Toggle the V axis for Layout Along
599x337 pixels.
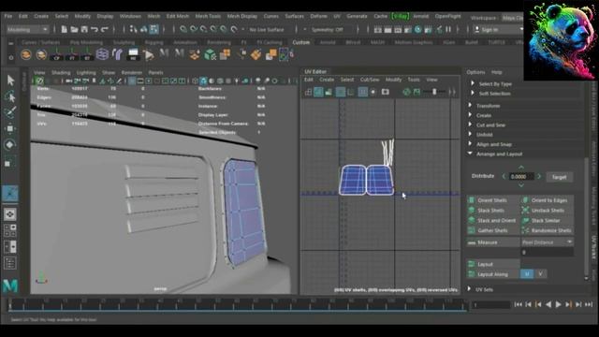click(x=540, y=274)
